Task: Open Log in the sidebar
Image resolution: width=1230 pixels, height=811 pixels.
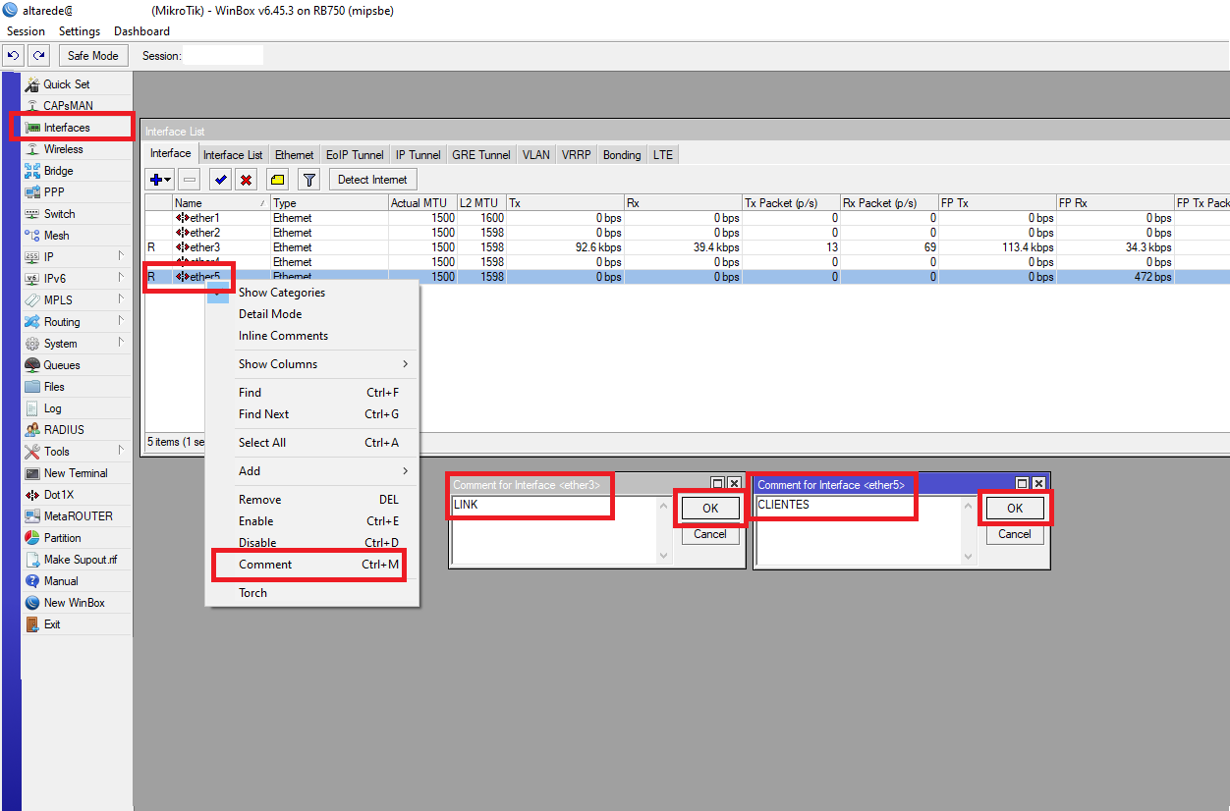Action: (x=77, y=408)
